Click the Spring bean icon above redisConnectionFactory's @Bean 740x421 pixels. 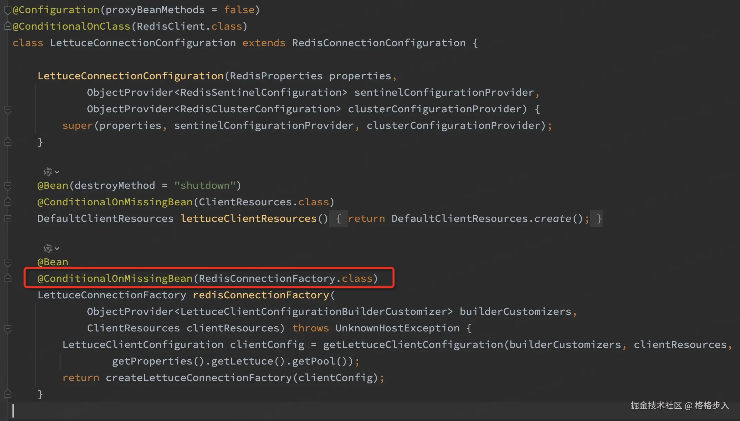click(x=48, y=248)
